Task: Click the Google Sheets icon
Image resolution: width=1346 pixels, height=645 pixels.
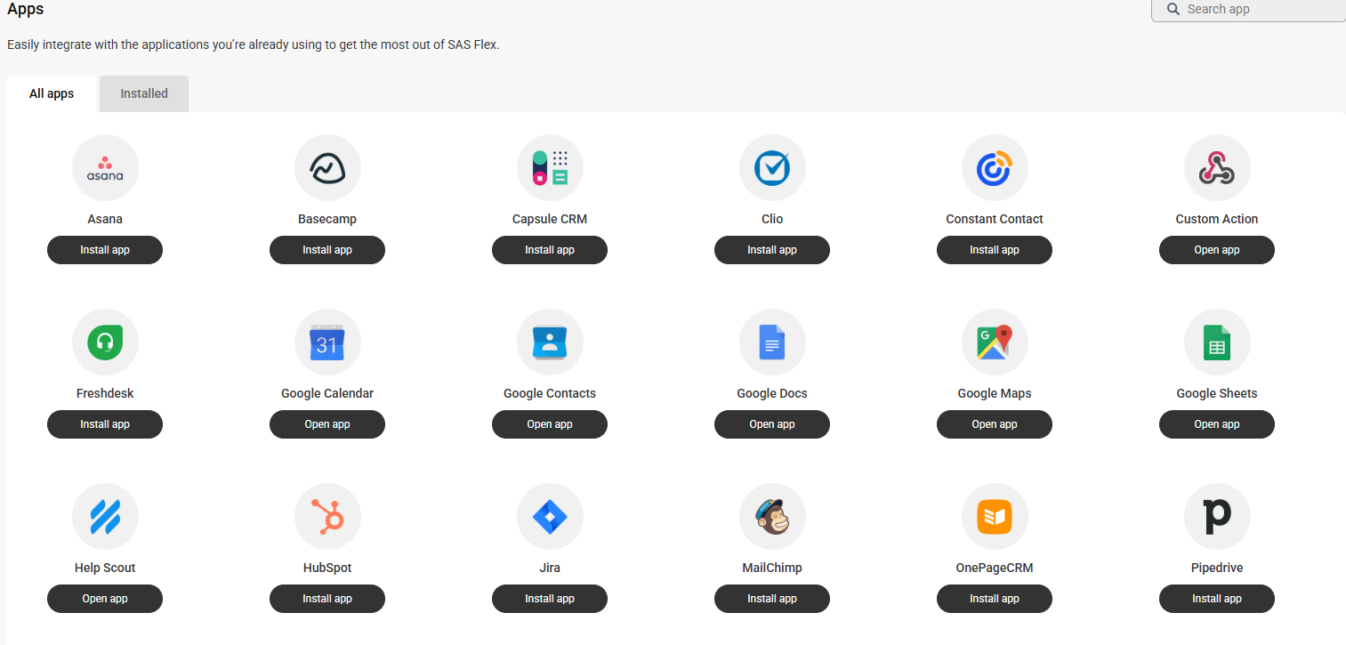Action: point(1217,343)
